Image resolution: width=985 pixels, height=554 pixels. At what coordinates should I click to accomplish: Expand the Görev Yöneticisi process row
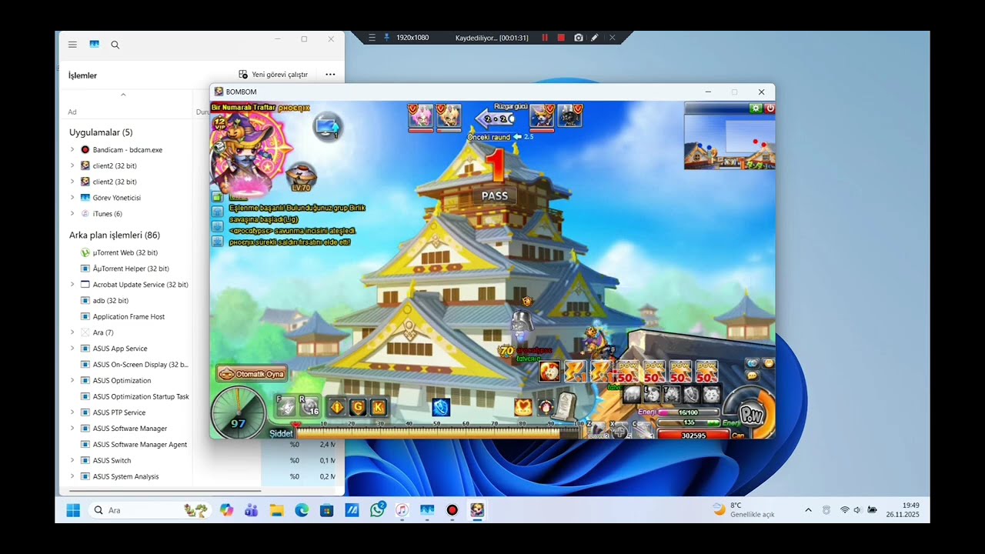(72, 198)
